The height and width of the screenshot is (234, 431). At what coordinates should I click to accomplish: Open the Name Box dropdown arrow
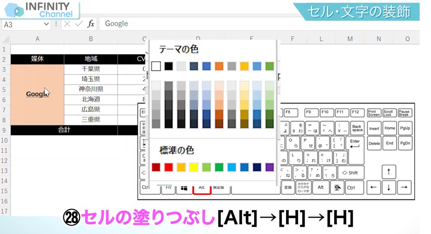click(46, 24)
